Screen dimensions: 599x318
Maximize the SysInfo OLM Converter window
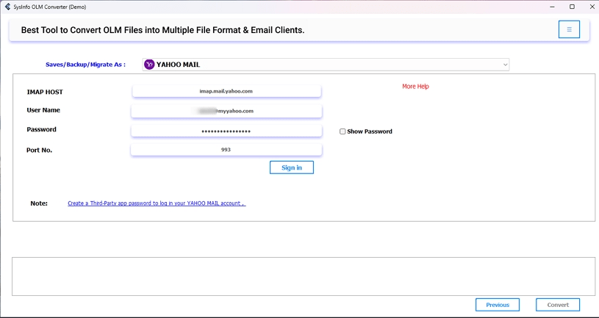(x=572, y=7)
